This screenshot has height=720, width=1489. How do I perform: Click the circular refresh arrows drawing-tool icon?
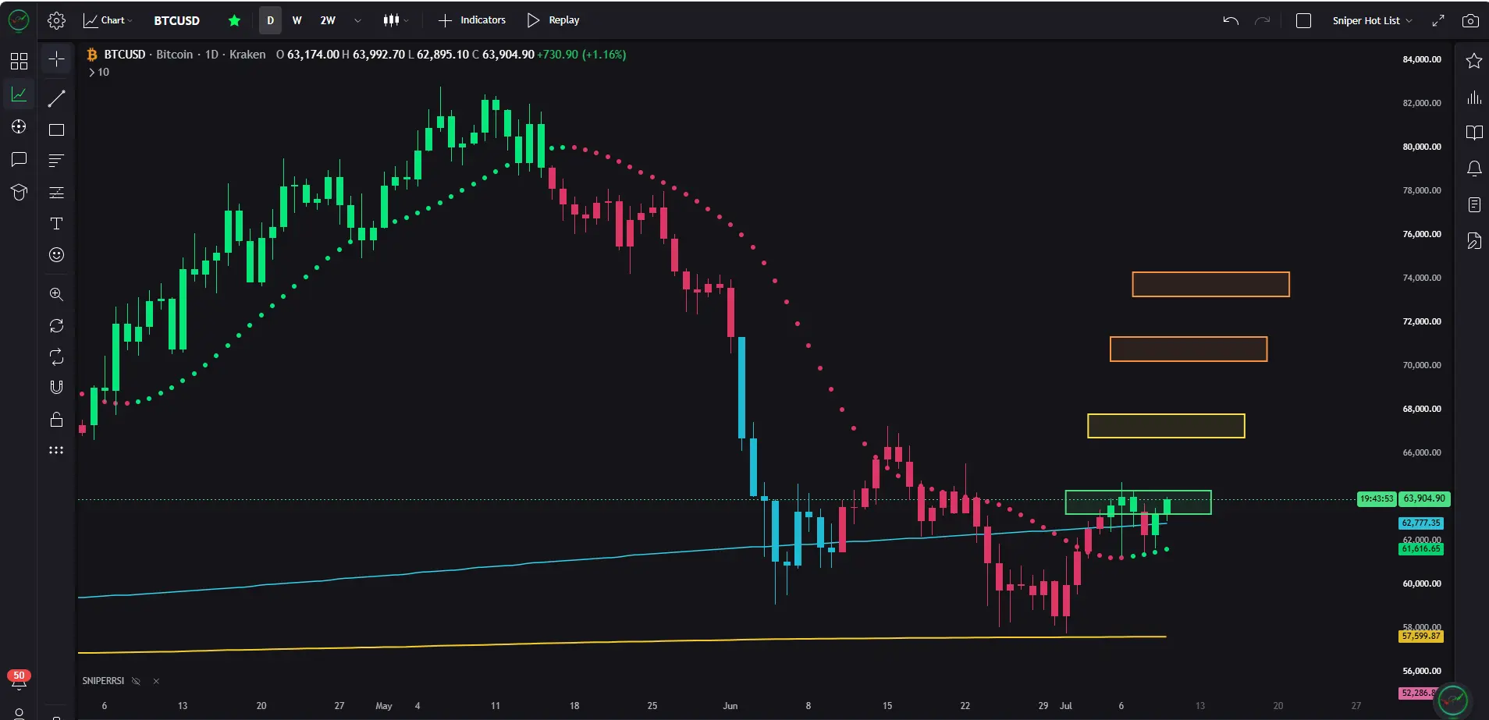click(x=56, y=325)
